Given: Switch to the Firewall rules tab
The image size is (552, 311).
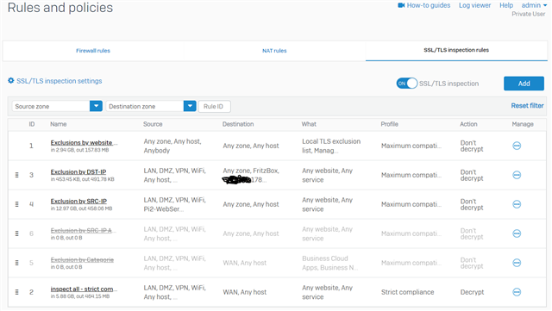Looking at the screenshot, I should [93, 51].
